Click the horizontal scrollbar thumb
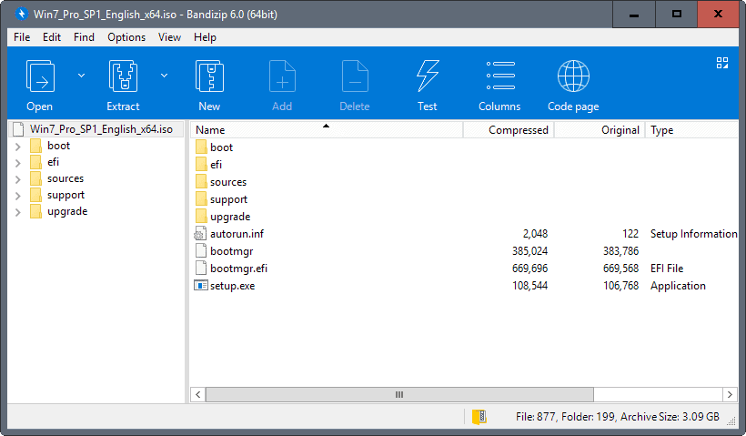This screenshot has height=436, width=746. [x=399, y=395]
